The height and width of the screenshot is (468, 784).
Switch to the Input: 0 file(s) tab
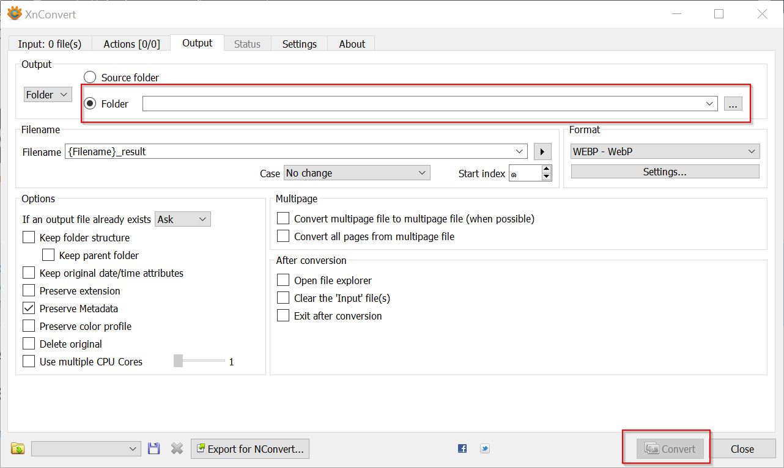click(x=50, y=44)
